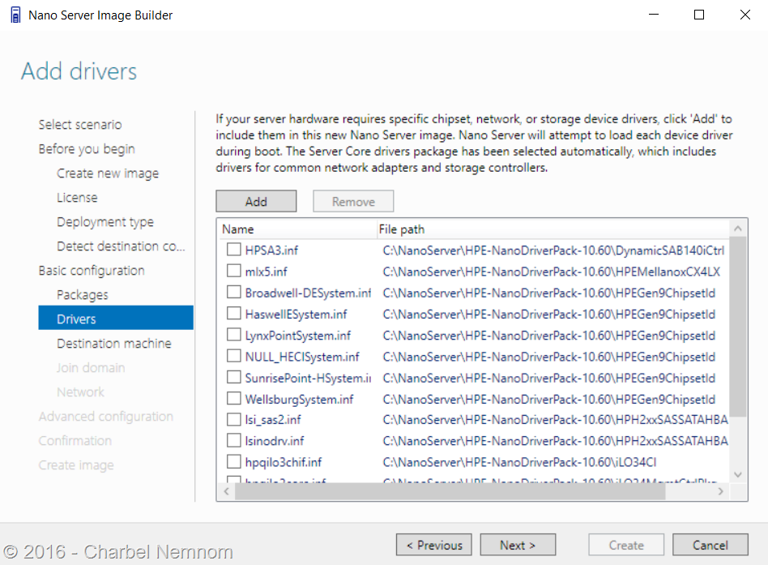
Task: Click the scroll down arrow of driver list
Action: (x=738, y=474)
